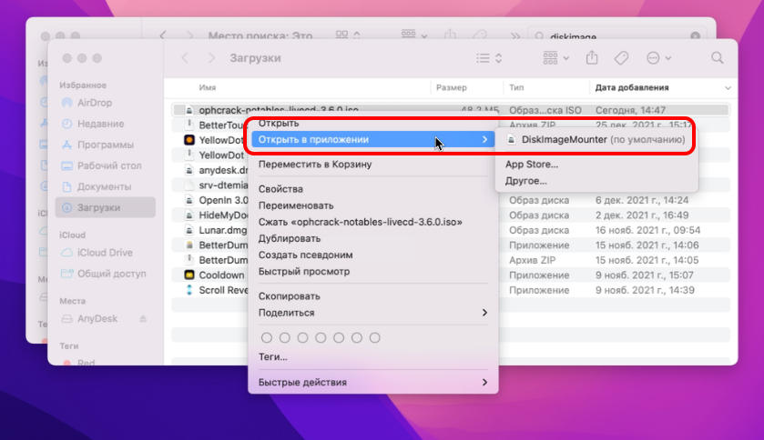The height and width of the screenshot is (440, 764).
Task: Eject the AnyDesk volume
Action: click(143, 318)
